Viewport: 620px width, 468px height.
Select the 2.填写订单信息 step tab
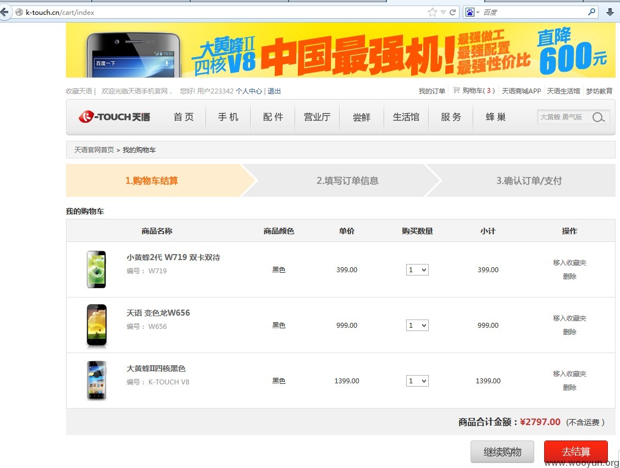(x=347, y=180)
